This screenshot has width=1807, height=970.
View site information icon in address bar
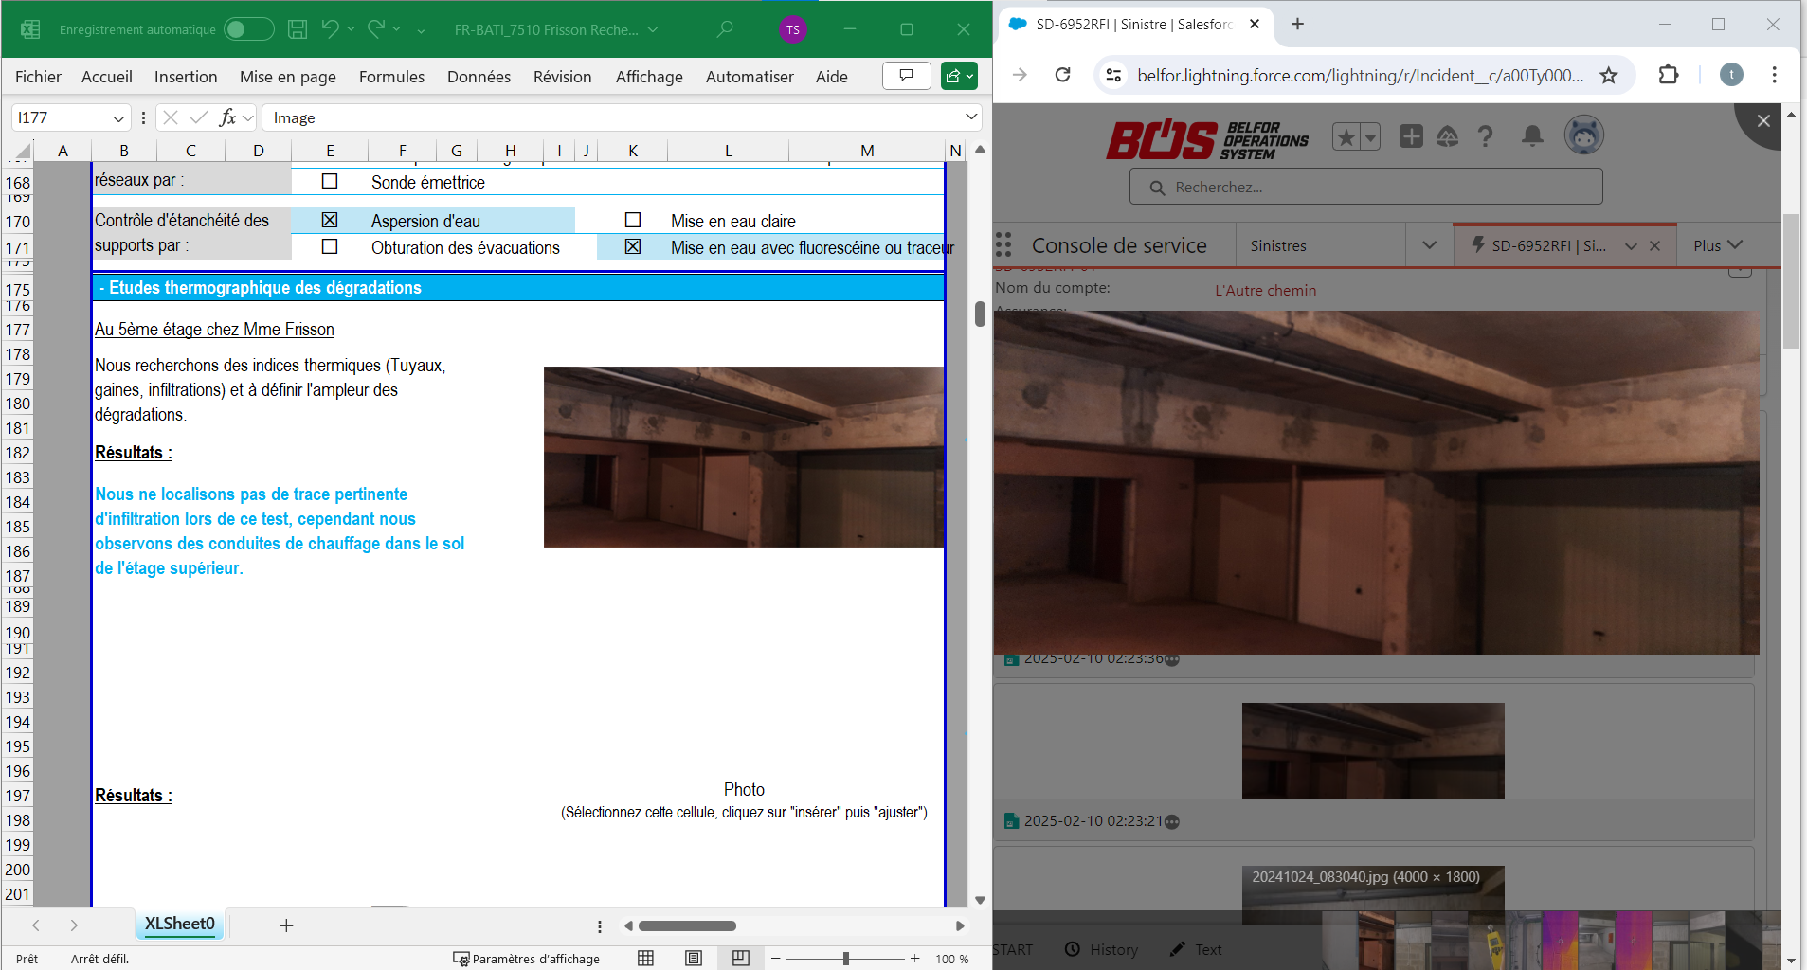tap(1113, 75)
